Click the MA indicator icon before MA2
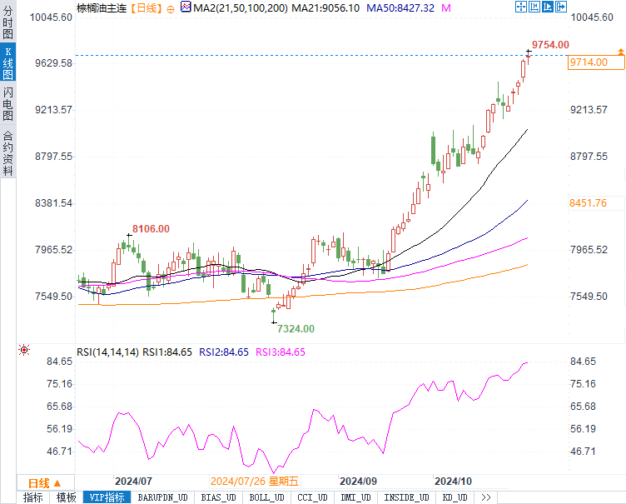The height and width of the screenshot is (504, 626). click(x=186, y=7)
